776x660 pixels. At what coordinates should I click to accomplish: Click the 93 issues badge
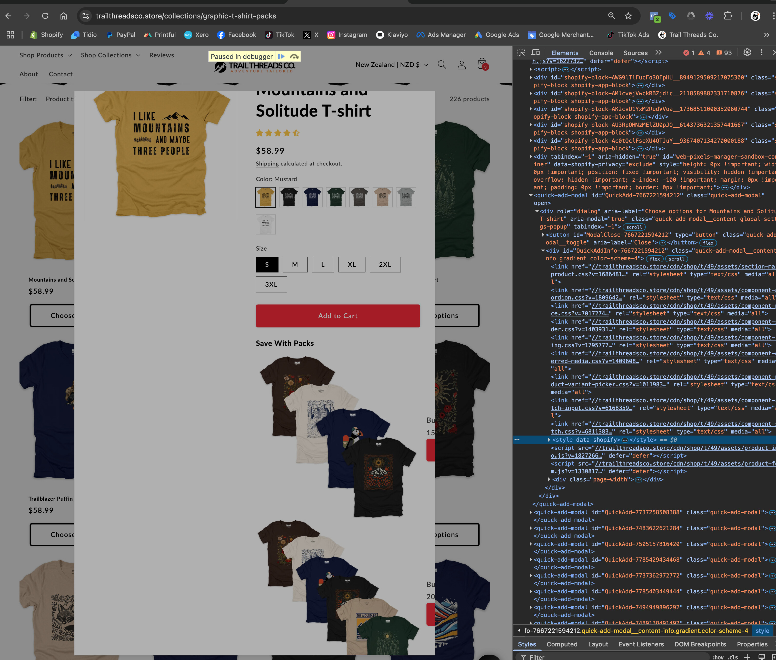pyautogui.click(x=724, y=53)
